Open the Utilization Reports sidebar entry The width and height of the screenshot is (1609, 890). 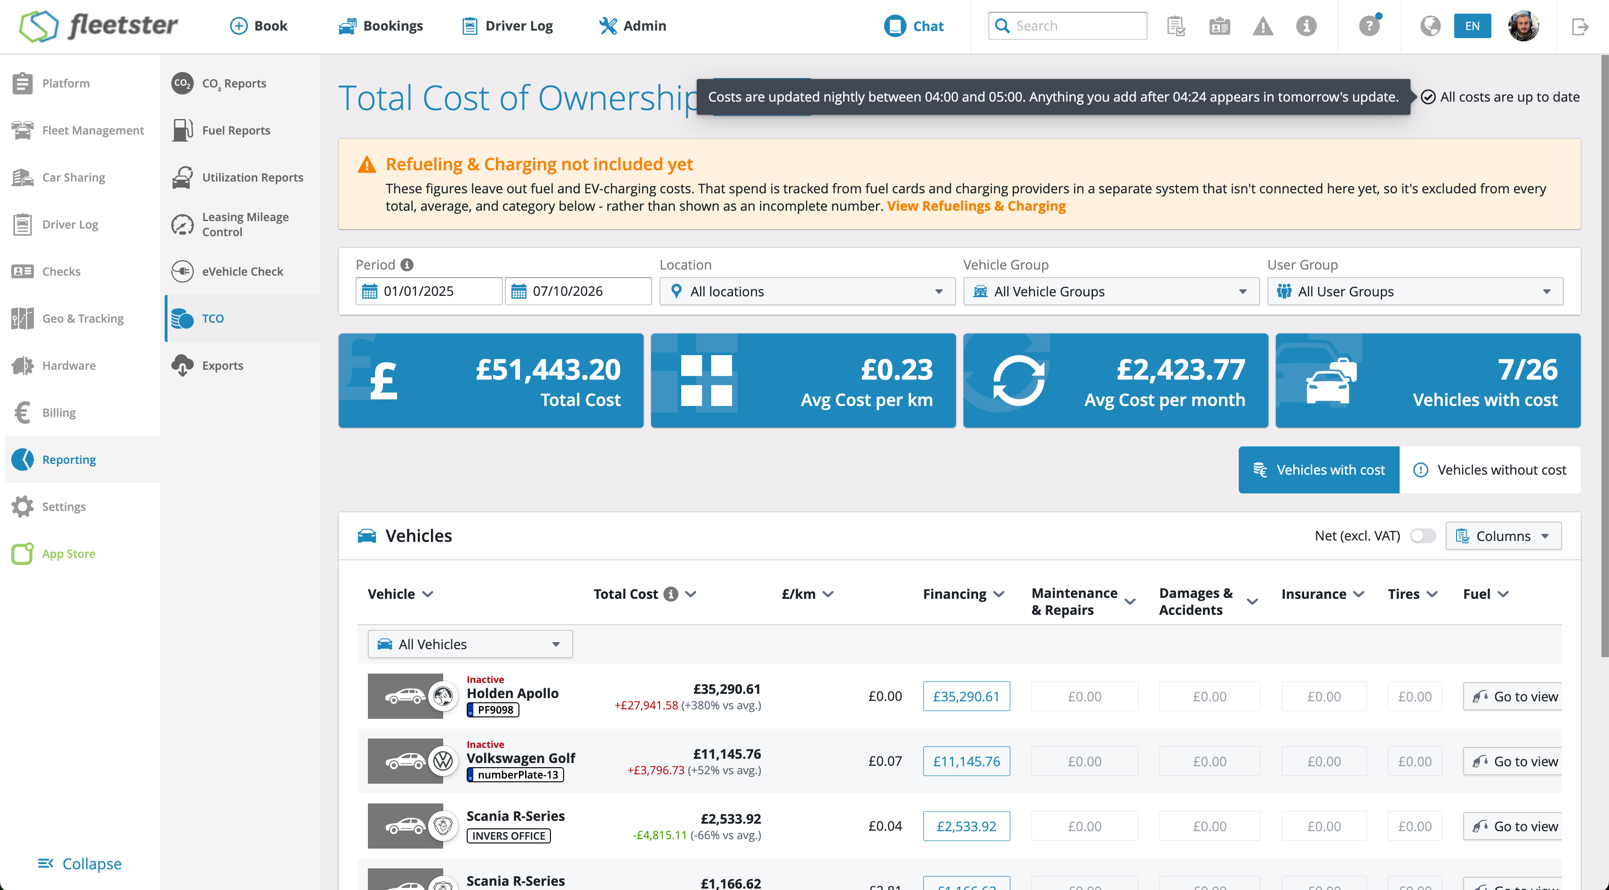241,177
